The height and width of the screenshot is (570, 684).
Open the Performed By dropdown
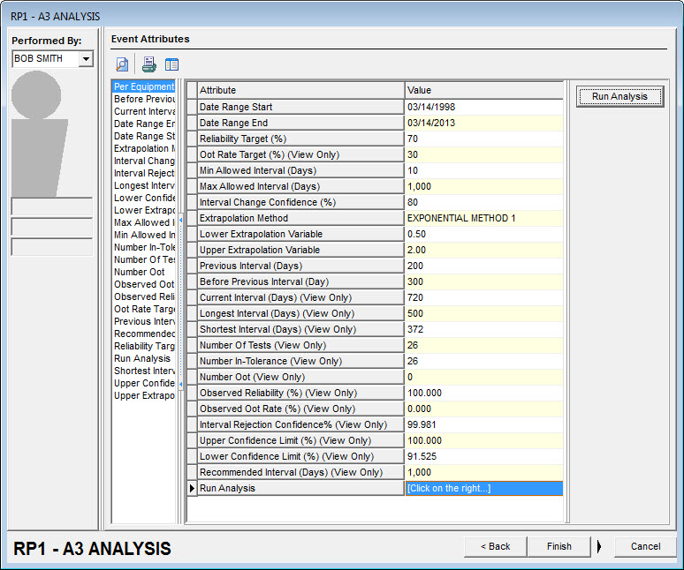tap(86, 59)
